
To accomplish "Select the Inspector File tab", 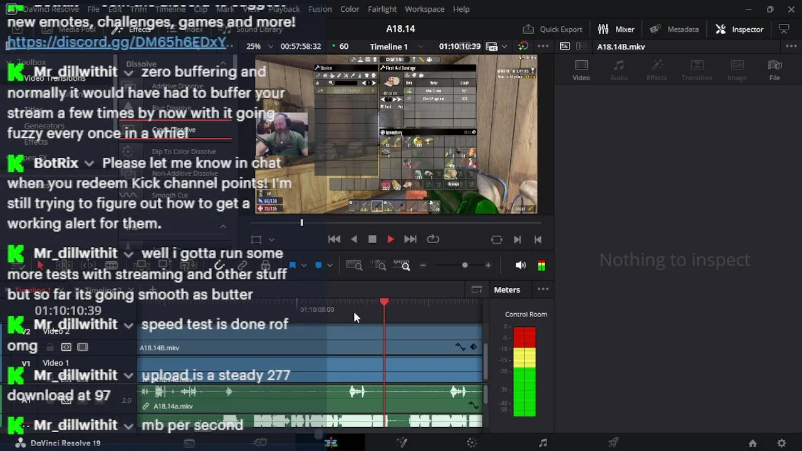I will click(775, 70).
